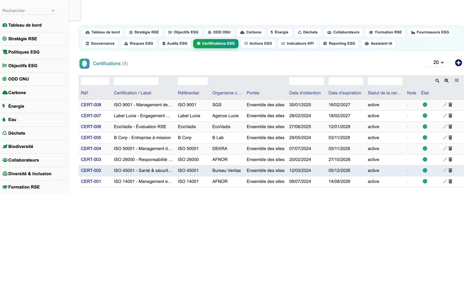Edit CERT-002 with pencil icon

coord(445,170)
